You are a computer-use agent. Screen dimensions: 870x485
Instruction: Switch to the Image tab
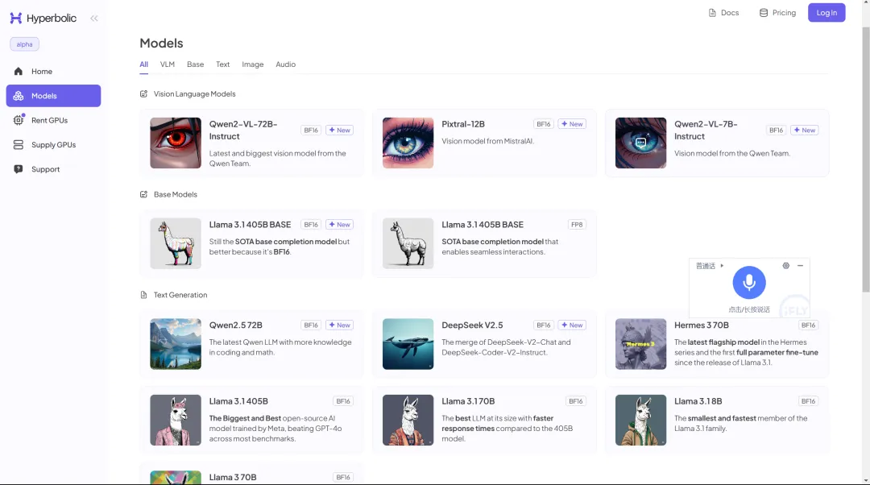252,64
